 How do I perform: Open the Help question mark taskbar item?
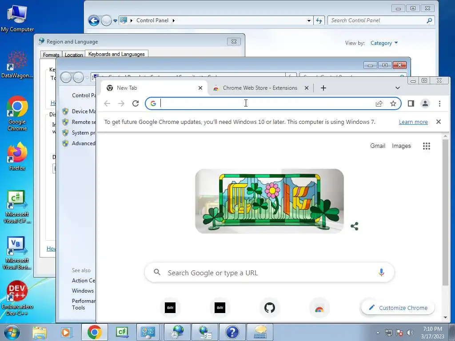[232, 332]
